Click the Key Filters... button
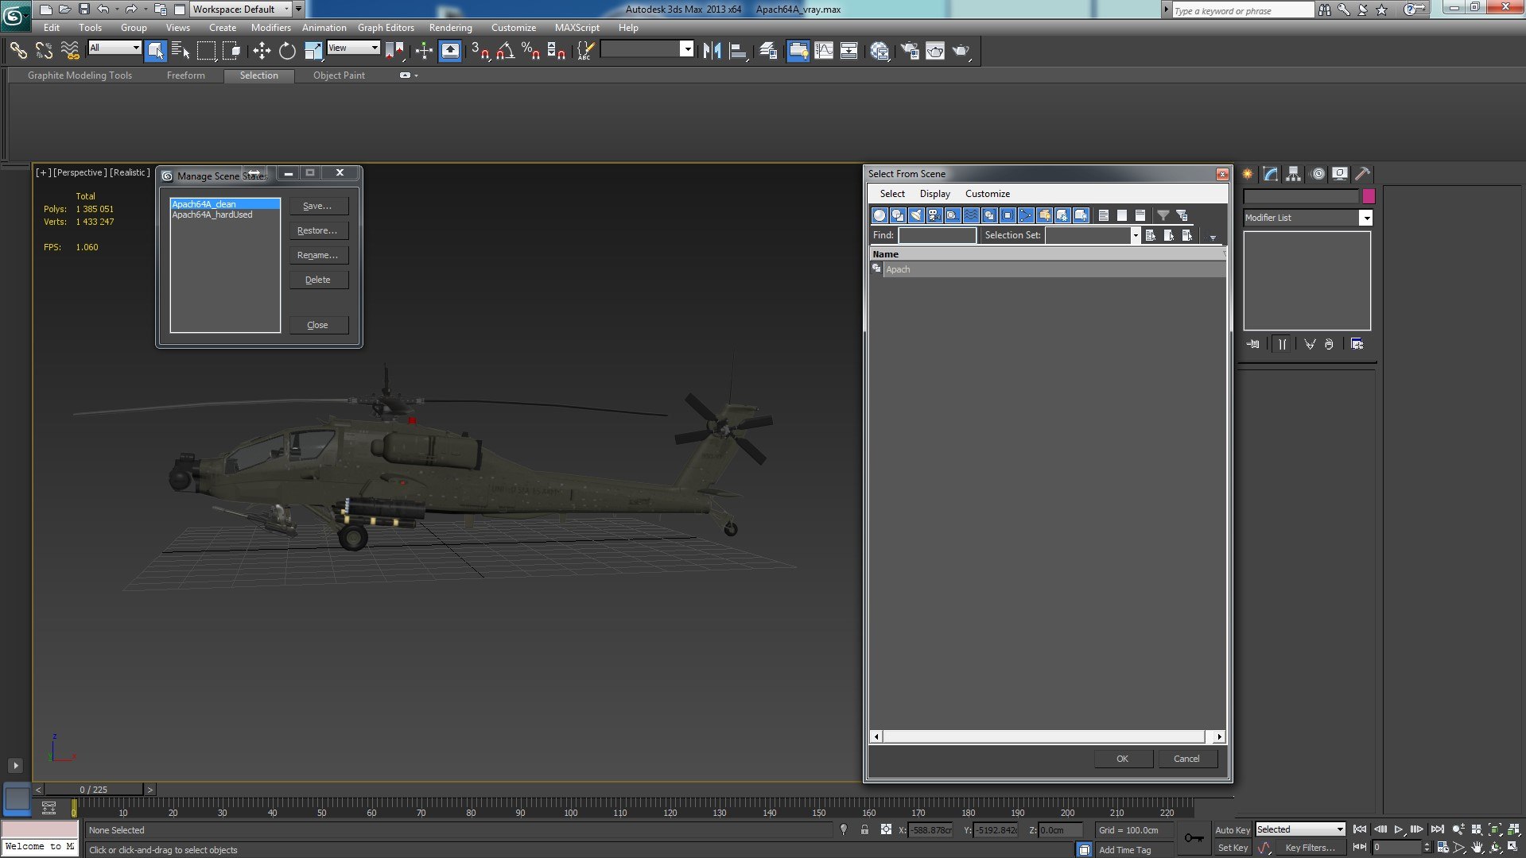This screenshot has height=858, width=1526. click(1310, 848)
